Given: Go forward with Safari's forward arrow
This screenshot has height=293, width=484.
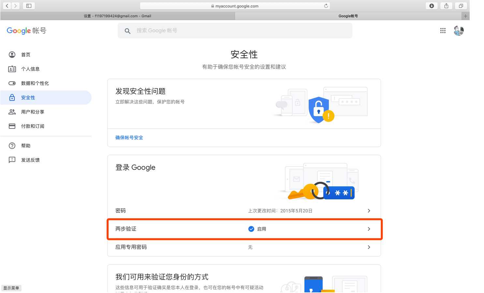Looking at the screenshot, I should [15, 6].
